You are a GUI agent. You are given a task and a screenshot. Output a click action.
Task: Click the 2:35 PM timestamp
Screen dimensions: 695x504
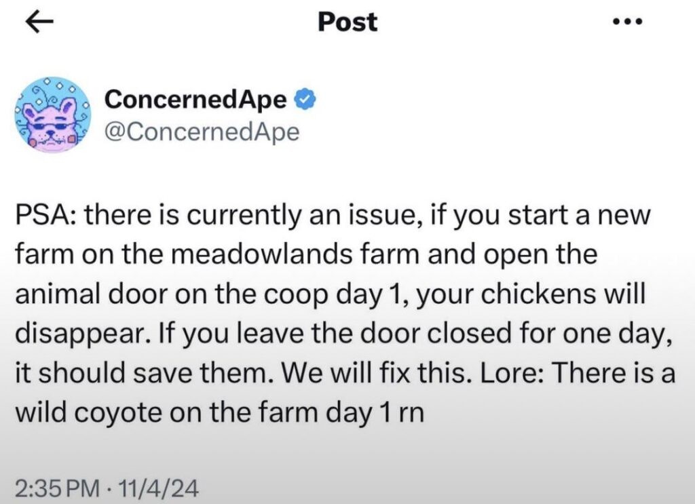click(58, 488)
